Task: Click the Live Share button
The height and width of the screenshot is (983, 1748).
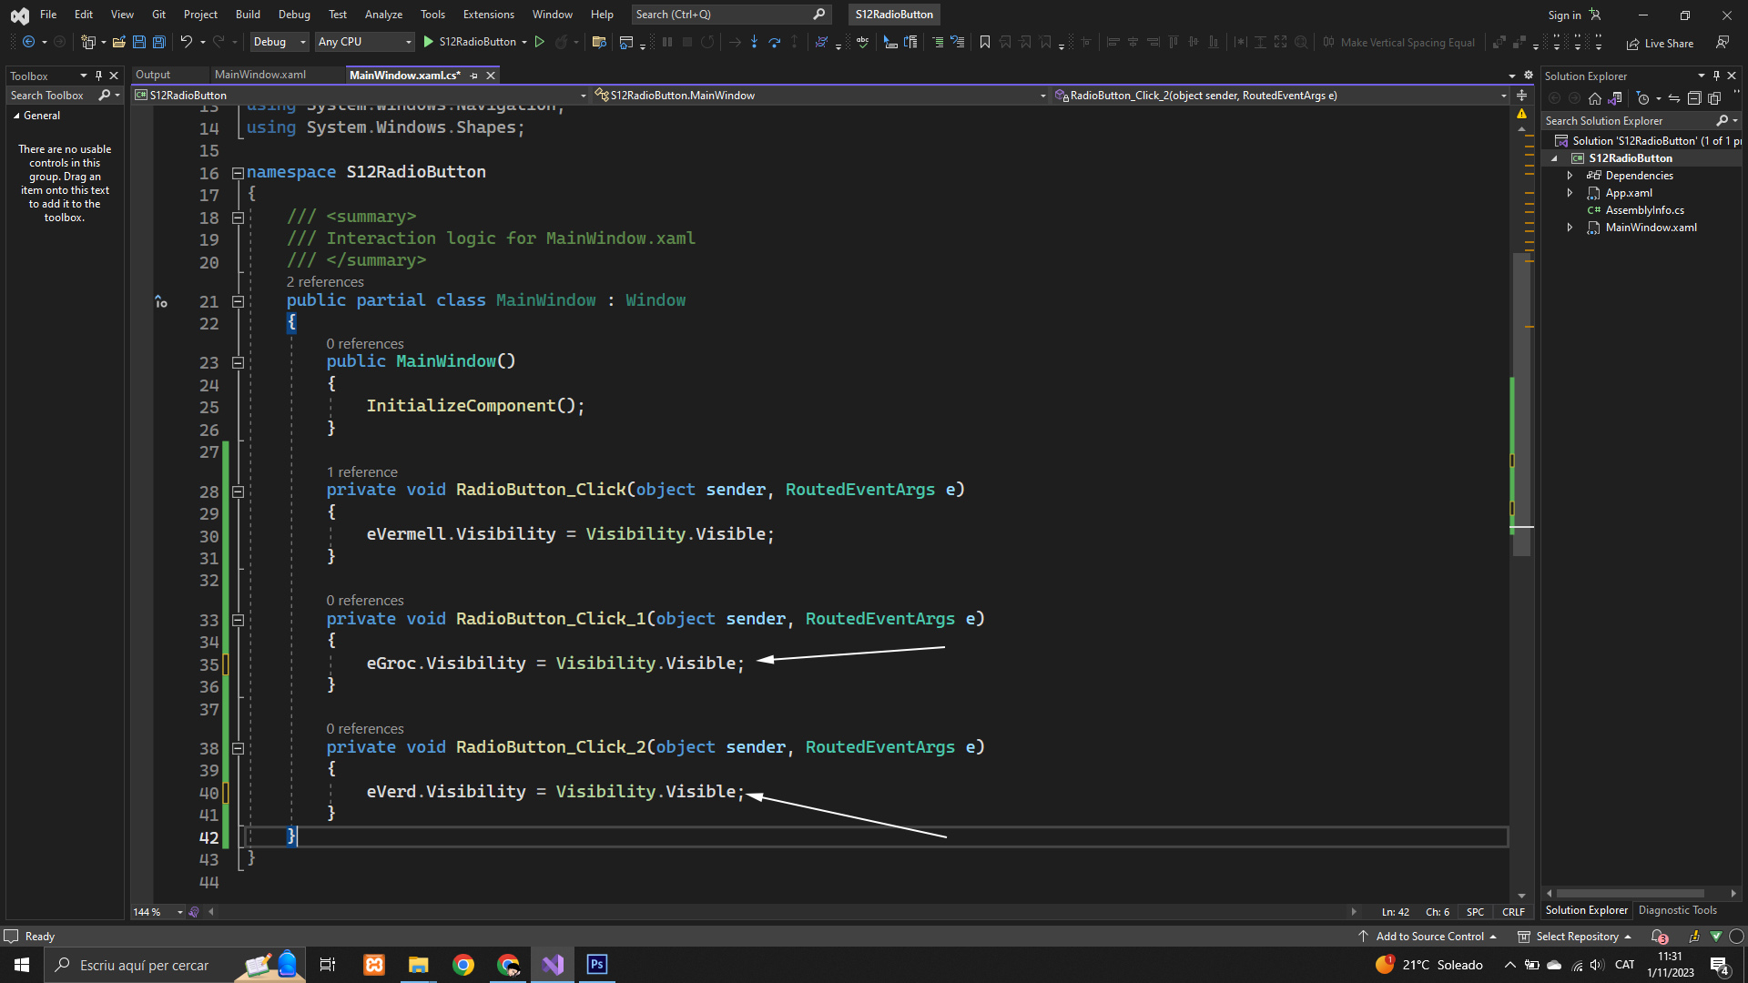Action: [1661, 43]
